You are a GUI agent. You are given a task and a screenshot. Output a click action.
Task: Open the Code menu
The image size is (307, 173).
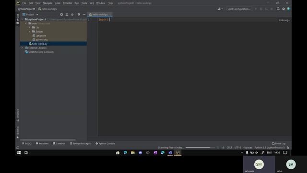click(58, 3)
